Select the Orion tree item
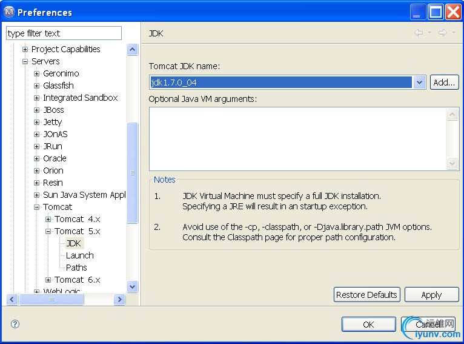Image resolution: width=464 pixels, height=344 pixels. (53, 170)
